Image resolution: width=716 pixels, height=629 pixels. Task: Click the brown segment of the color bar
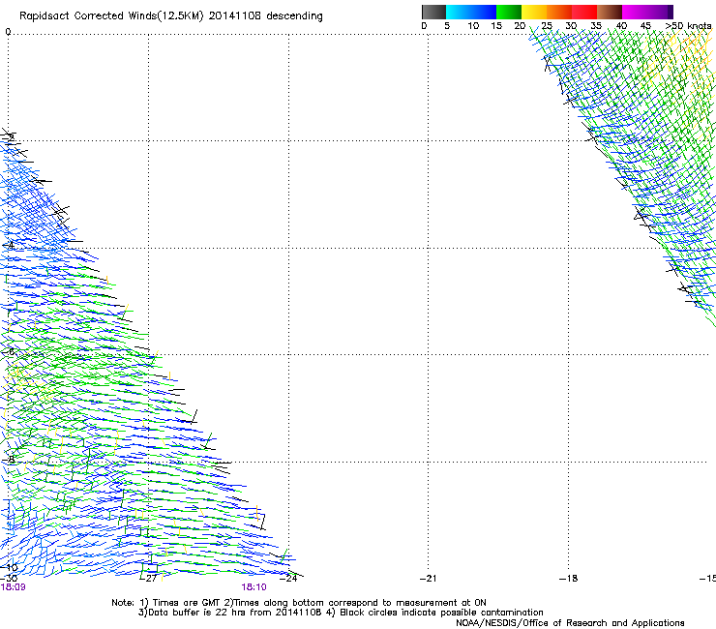pyautogui.click(x=610, y=12)
